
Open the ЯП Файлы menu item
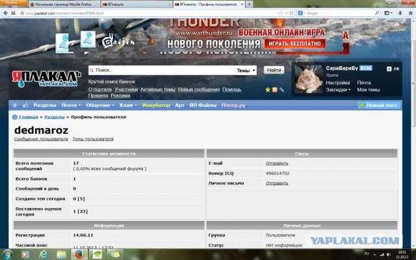(x=203, y=105)
